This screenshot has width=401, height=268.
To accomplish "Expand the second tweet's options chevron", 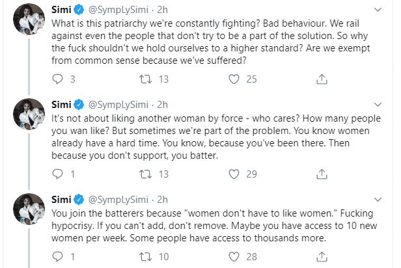I will 385,104.
